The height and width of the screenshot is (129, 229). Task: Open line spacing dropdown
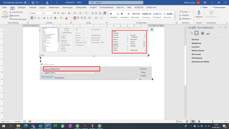(90, 18)
